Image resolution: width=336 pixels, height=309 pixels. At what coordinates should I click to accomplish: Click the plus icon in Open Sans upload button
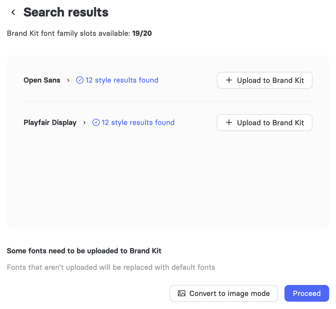pos(229,80)
